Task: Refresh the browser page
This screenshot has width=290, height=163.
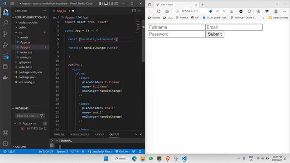Action: [x=159, y=11]
